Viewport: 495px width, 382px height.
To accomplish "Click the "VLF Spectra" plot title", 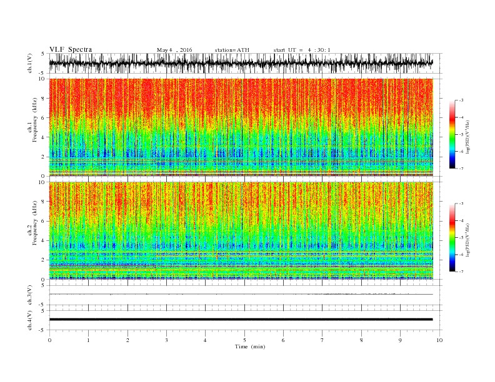I will 71,49.
